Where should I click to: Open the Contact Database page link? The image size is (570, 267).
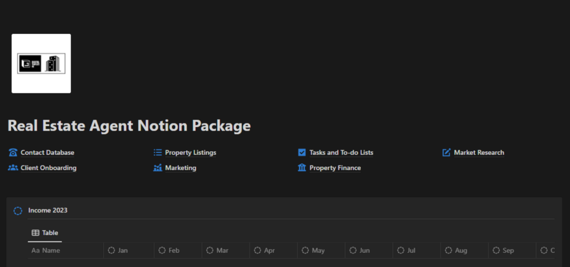pos(48,152)
